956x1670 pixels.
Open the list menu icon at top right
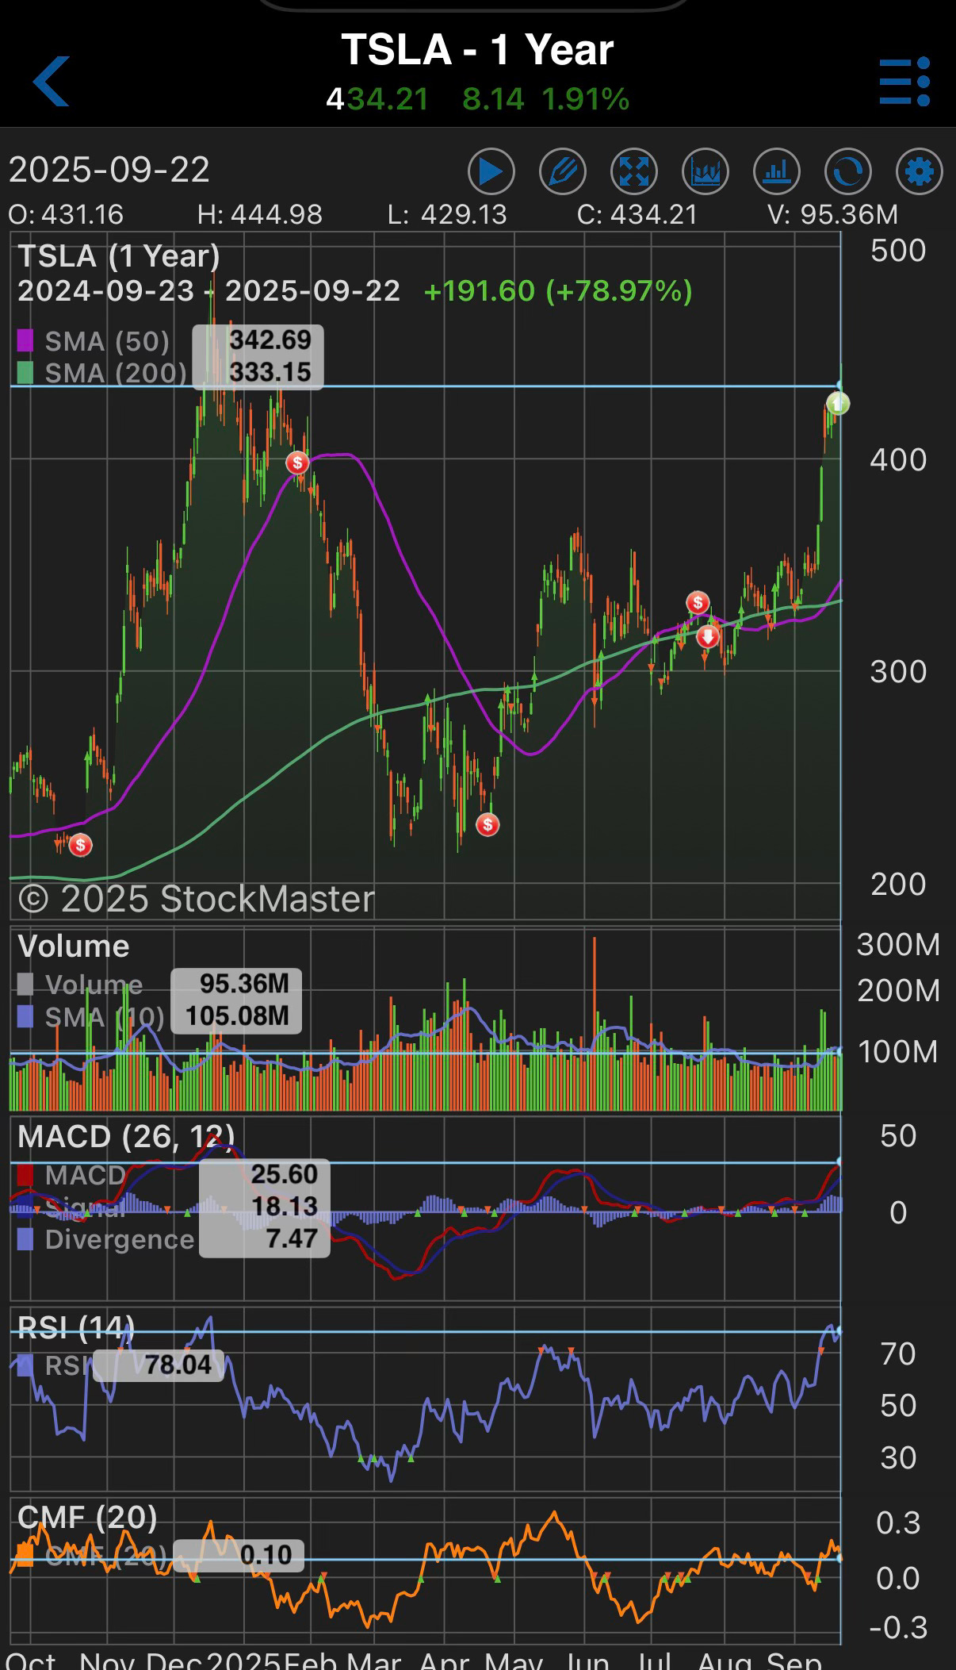pos(904,81)
